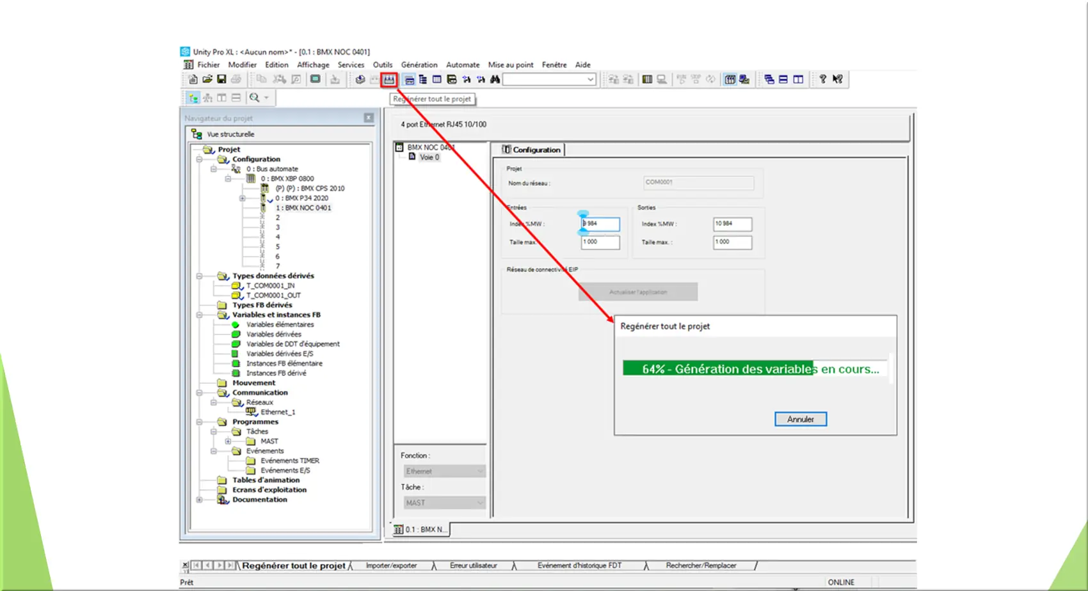Click the Sorties Index %MW field showing 10 984

733,224
